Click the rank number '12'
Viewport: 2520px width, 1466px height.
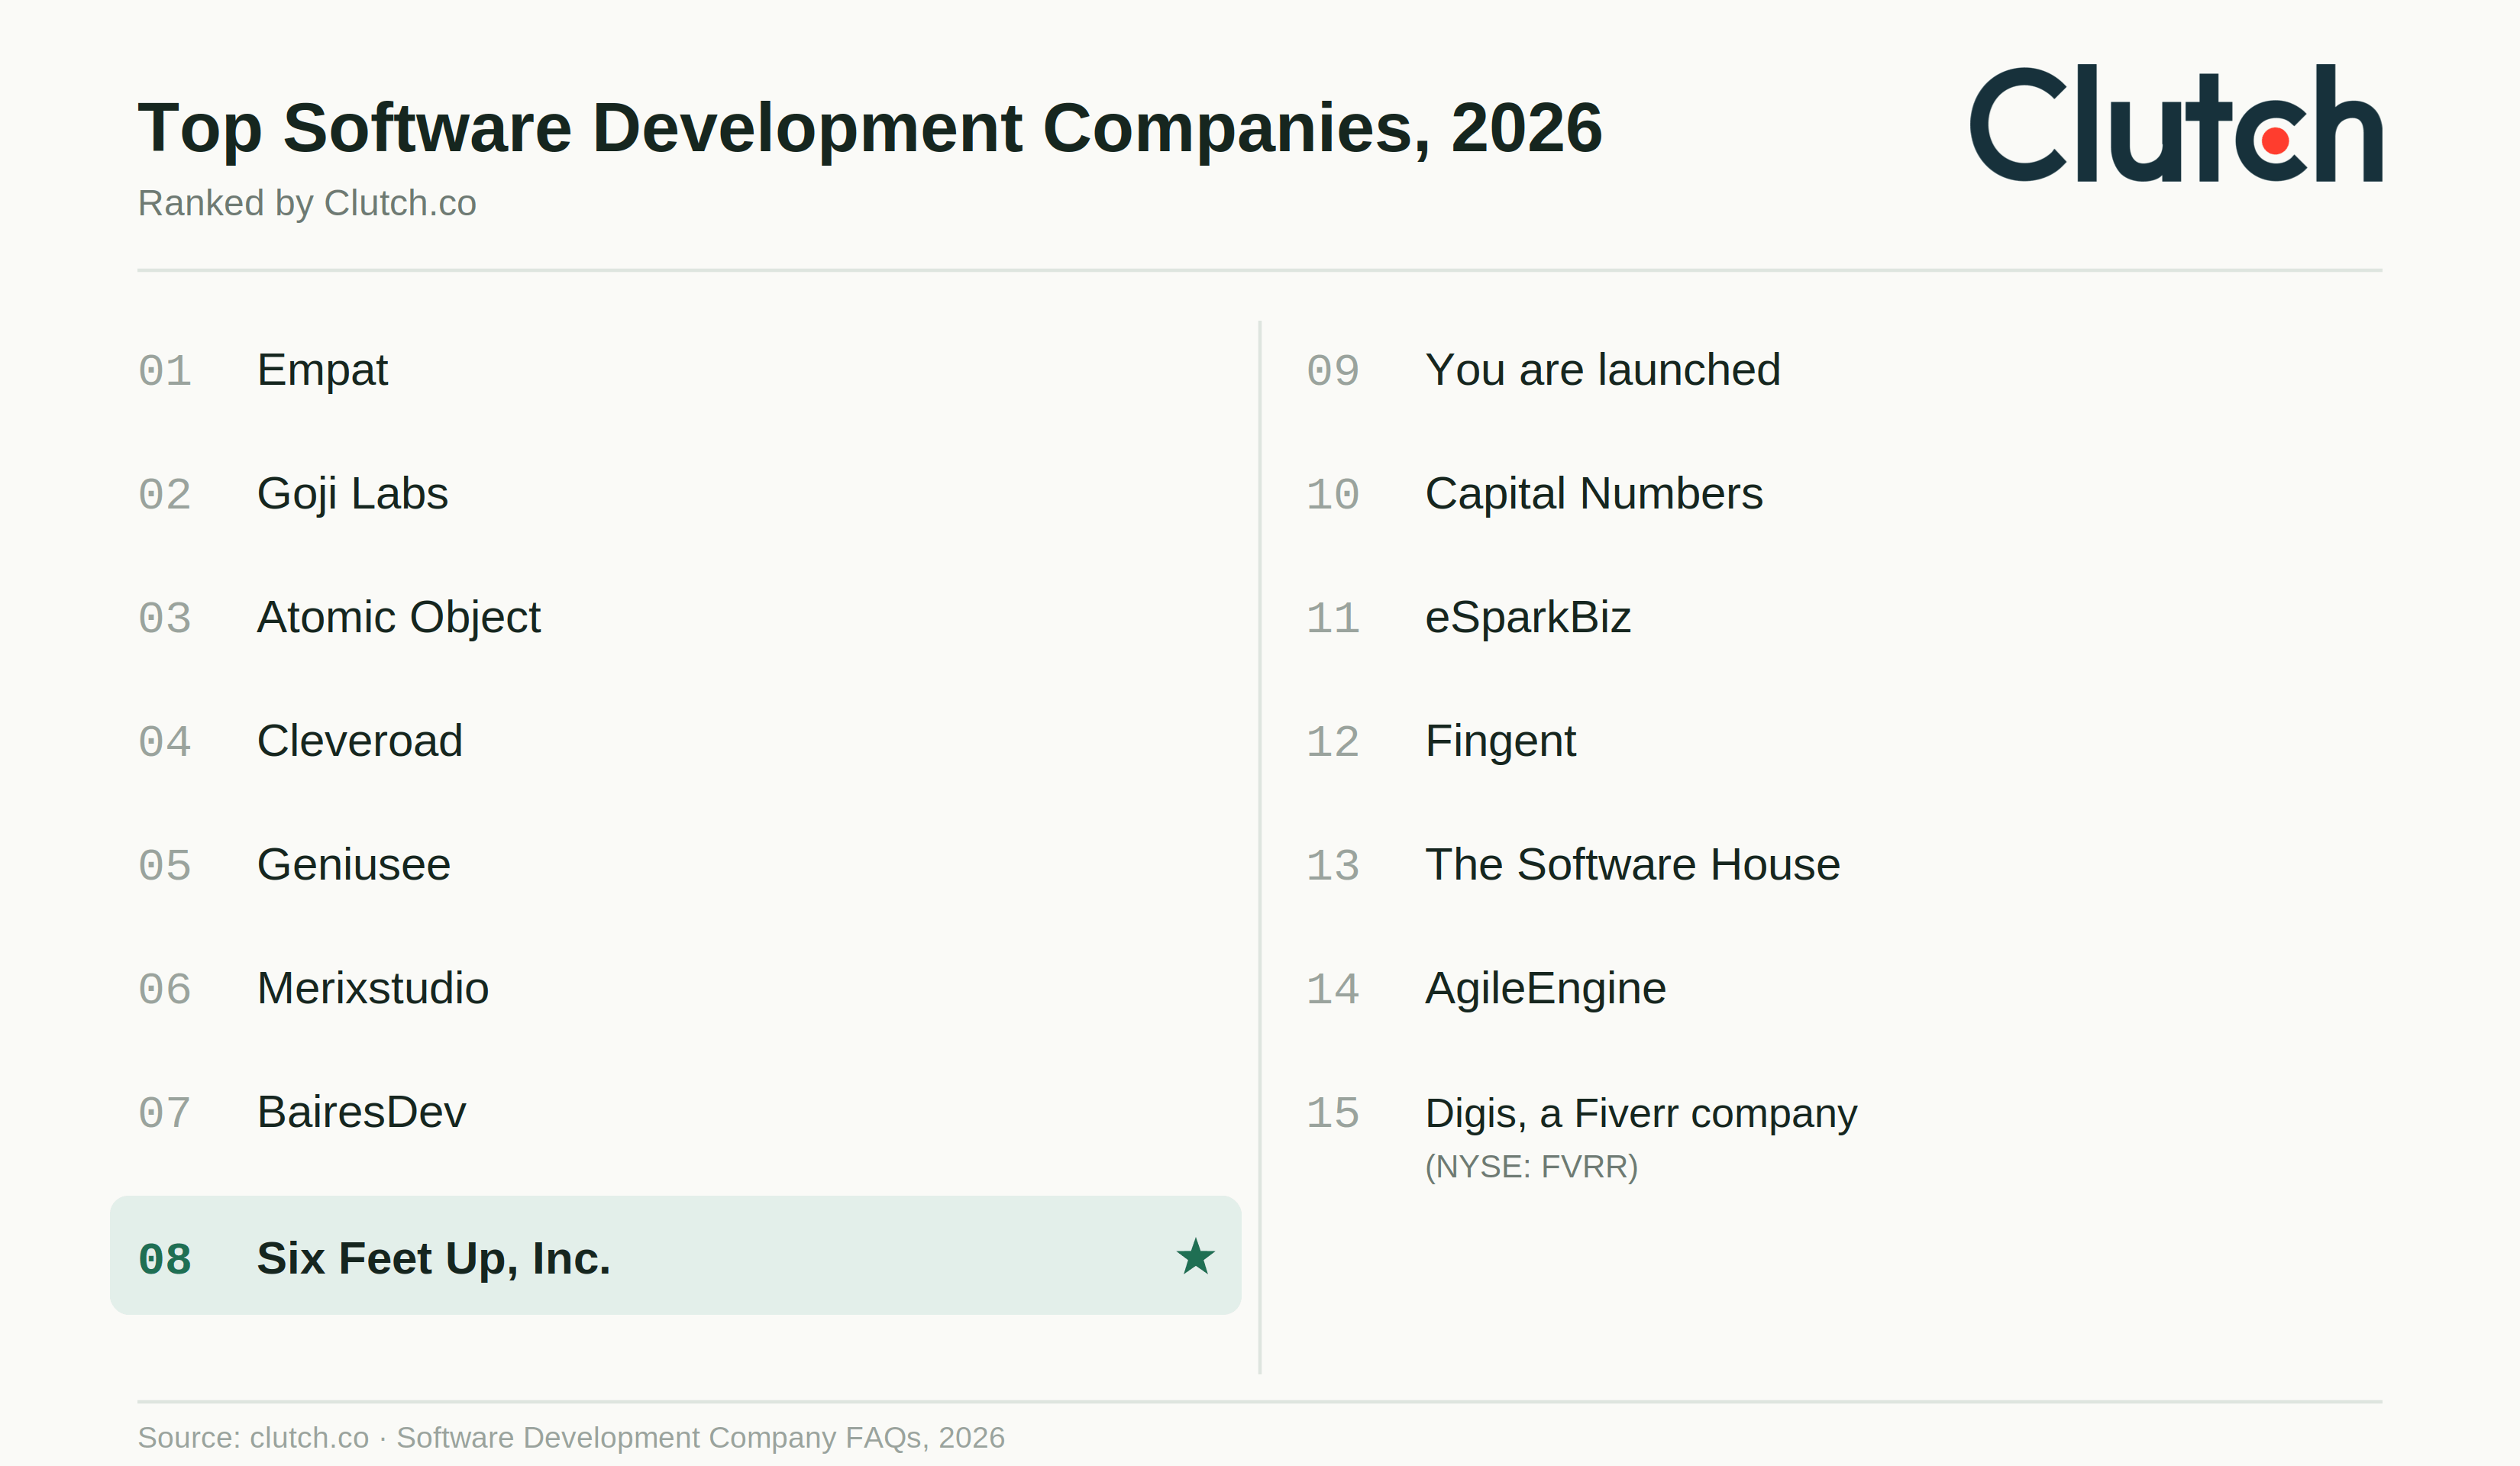[1333, 743]
